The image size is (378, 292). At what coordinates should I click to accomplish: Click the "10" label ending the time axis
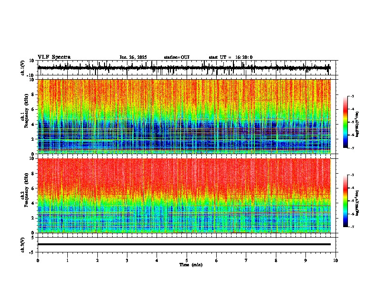[336, 261]
